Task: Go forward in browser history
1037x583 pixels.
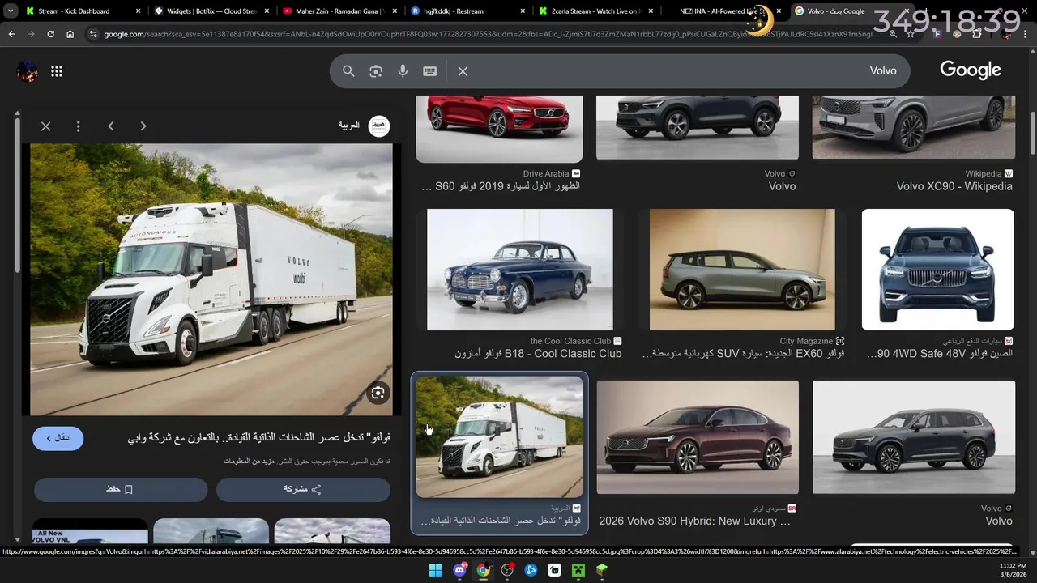Action: click(31, 34)
